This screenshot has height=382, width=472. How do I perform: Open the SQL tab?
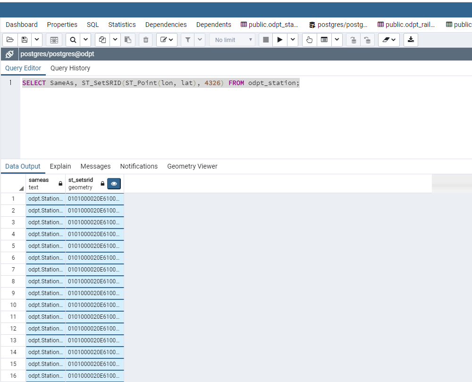[x=93, y=25]
